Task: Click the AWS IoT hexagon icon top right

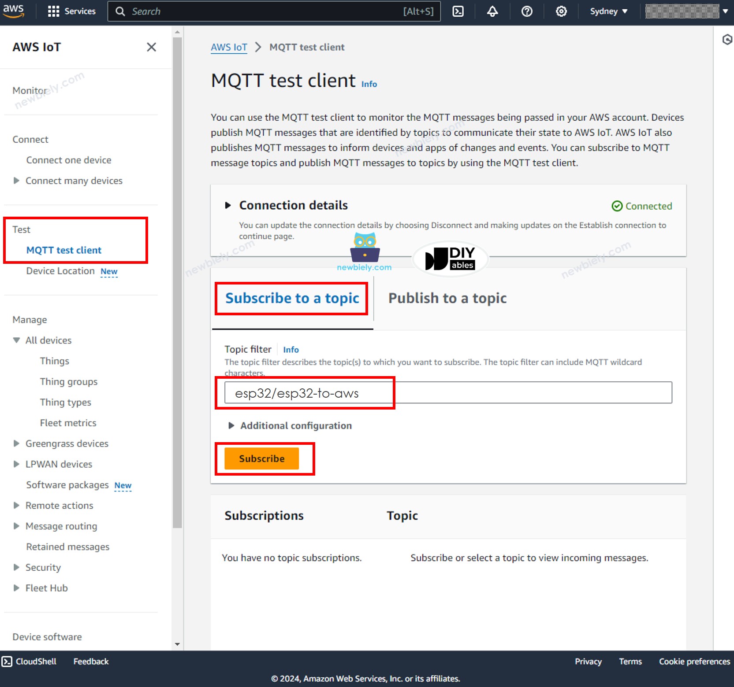Action: coord(727,40)
